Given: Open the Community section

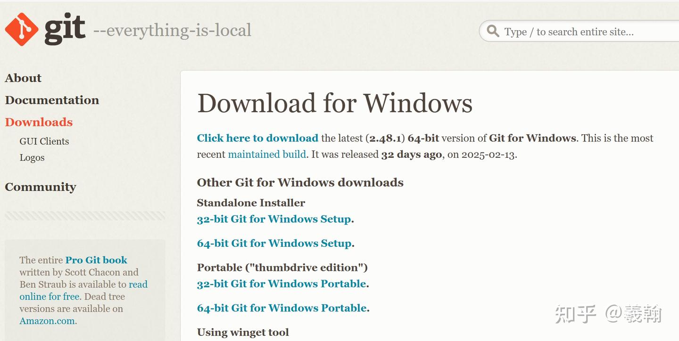Looking at the screenshot, I should 40,187.
